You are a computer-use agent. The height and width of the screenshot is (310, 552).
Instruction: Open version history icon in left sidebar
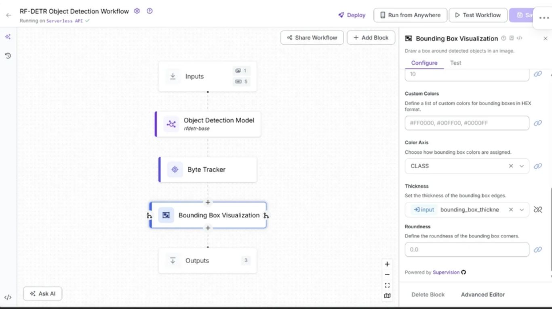click(x=8, y=56)
